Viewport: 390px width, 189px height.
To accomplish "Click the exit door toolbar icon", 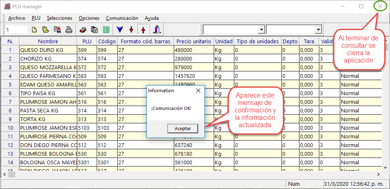I will (x=157, y=30).
